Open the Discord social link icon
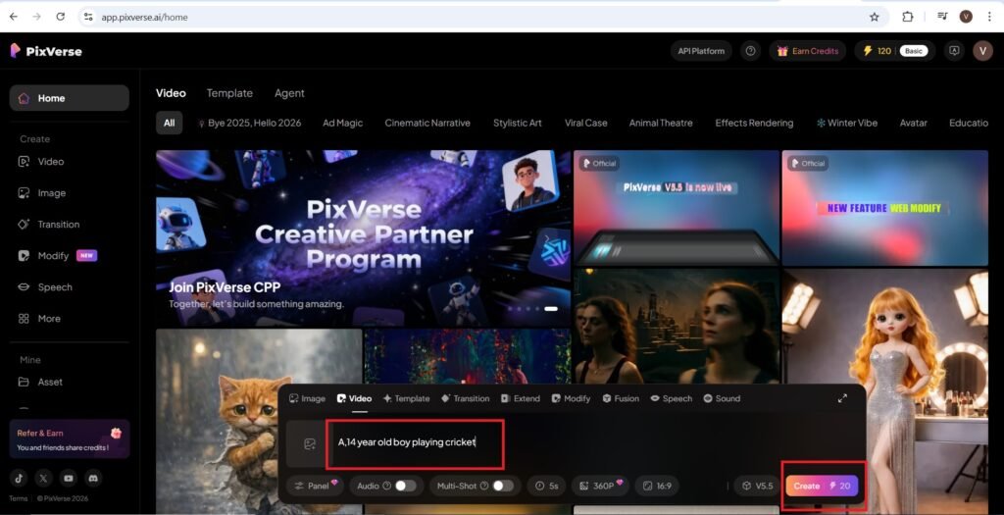The image size is (1004, 515). [93, 479]
